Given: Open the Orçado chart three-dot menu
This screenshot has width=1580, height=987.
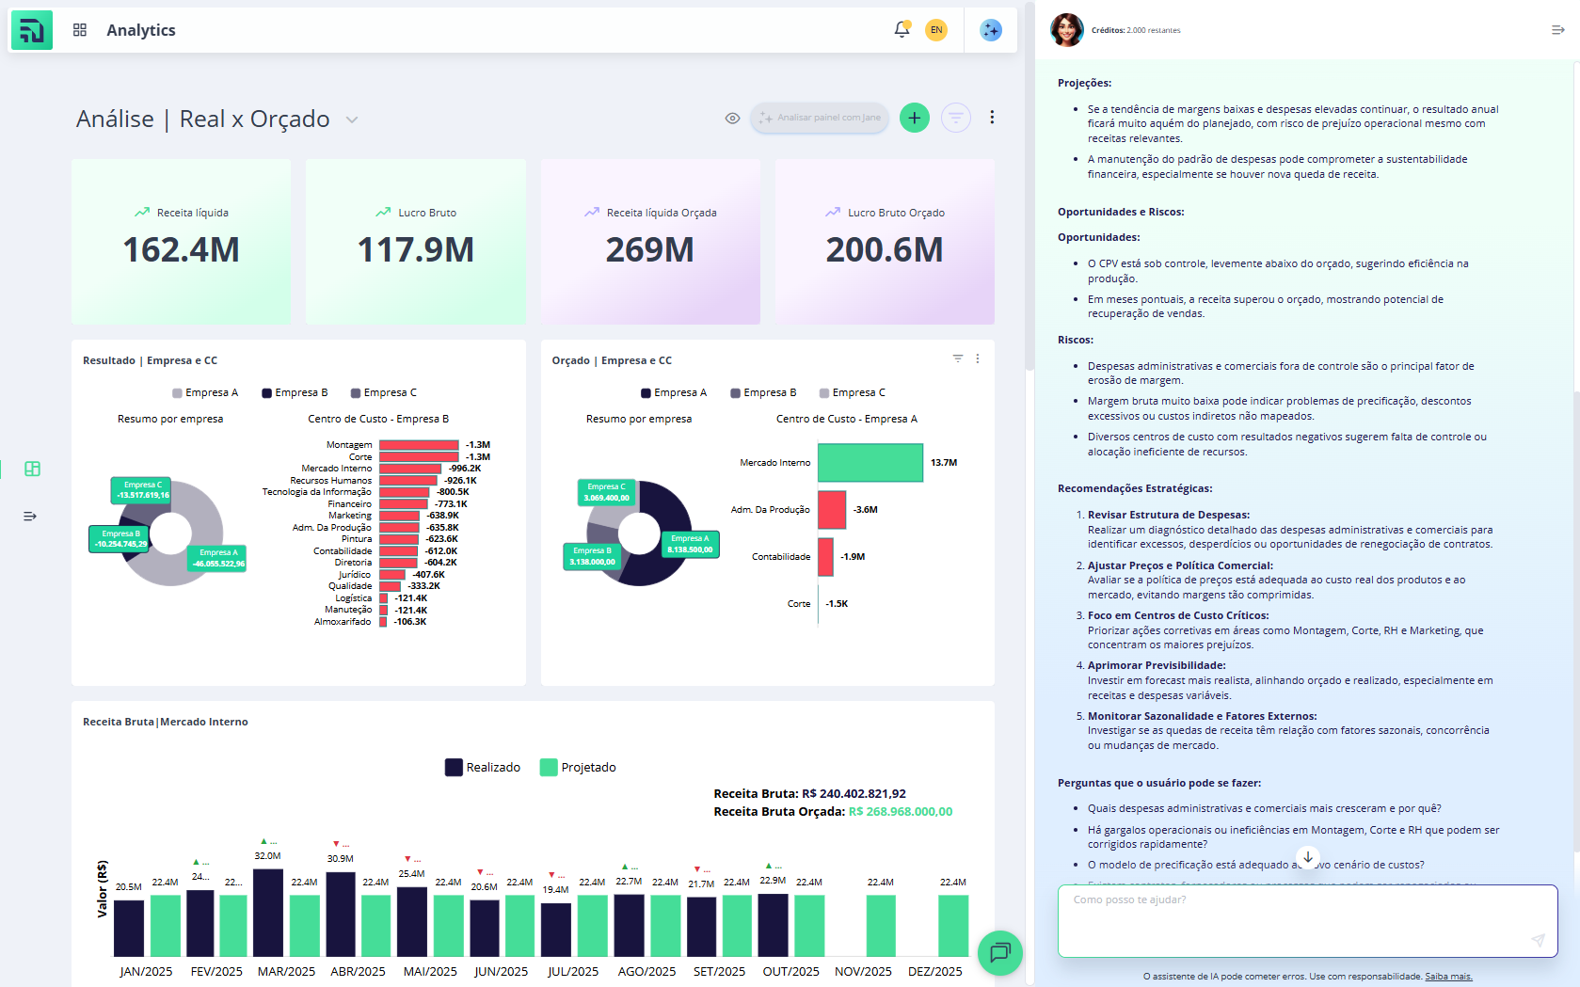Looking at the screenshot, I should 978,359.
